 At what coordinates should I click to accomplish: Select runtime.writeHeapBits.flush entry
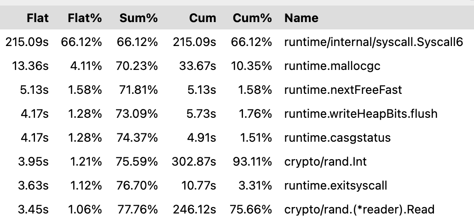click(361, 114)
